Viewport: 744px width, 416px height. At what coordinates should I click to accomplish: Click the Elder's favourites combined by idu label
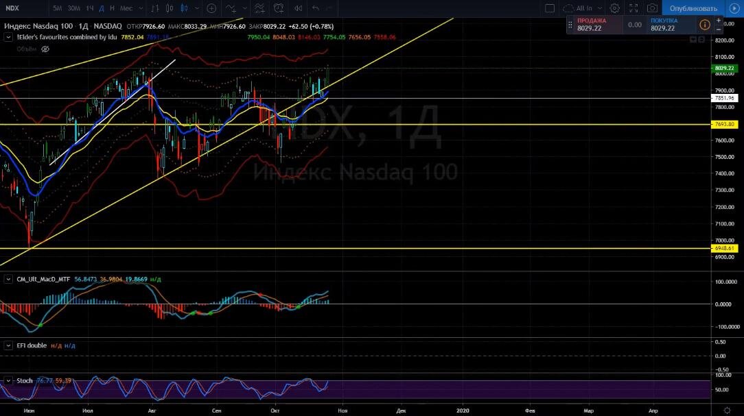pyautogui.click(x=67, y=37)
